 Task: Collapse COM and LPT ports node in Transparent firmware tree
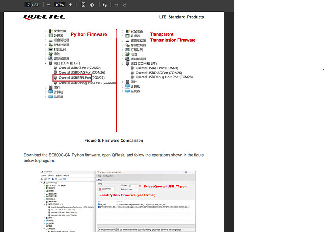(x=123, y=64)
